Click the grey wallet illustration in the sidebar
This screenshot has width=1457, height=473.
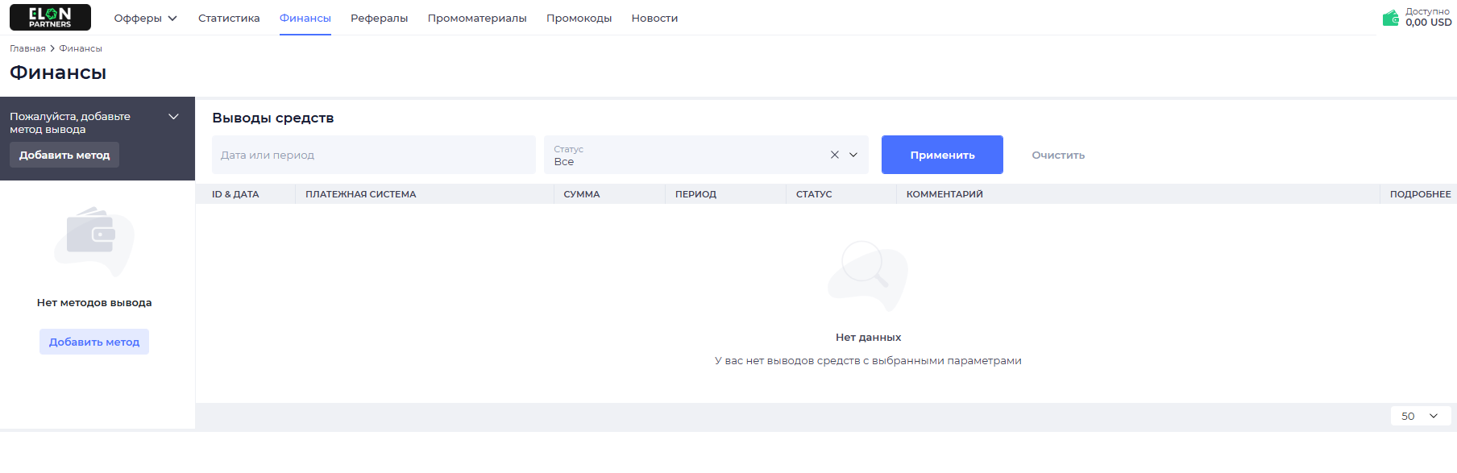tap(94, 241)
